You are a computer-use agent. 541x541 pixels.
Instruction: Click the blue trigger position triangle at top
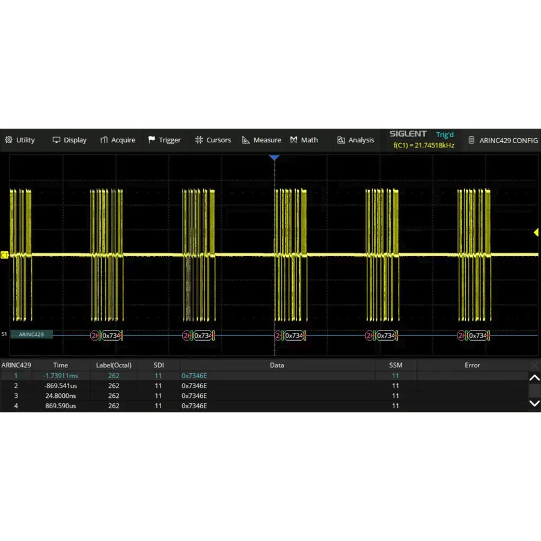pyautogui.click(x=275, y=157)
